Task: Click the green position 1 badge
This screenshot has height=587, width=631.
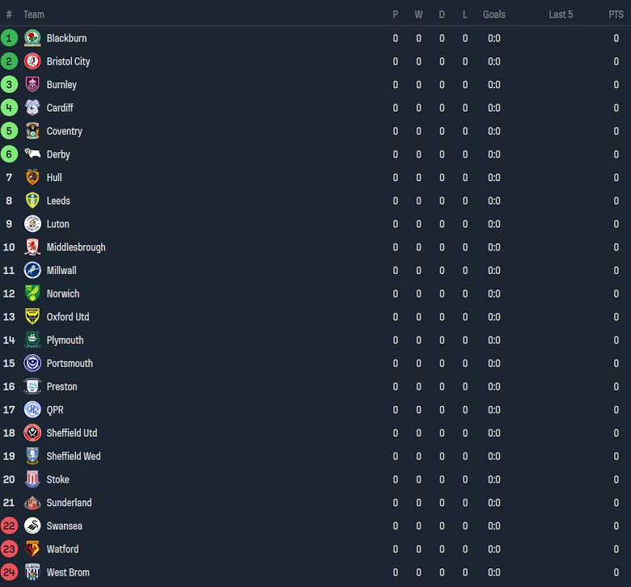Action: [9, 38]
